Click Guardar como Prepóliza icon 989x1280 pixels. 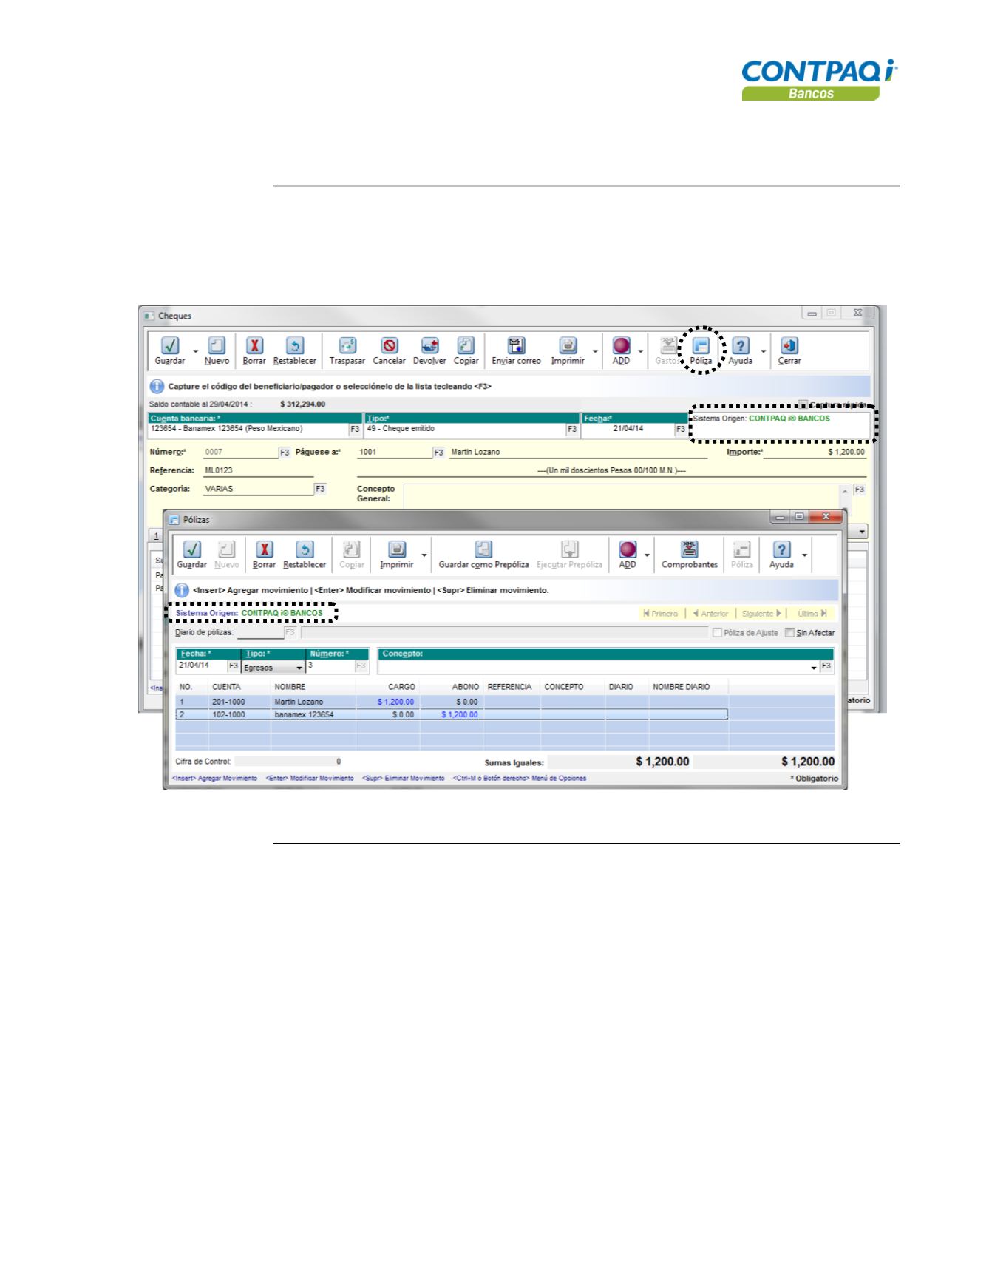coord(483,549)
